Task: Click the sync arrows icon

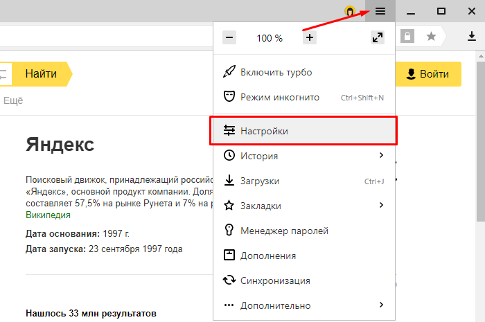Action: pos(229,280)
